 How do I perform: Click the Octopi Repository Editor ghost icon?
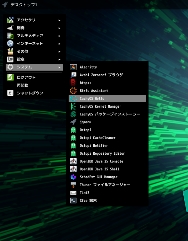pos(73,153)
